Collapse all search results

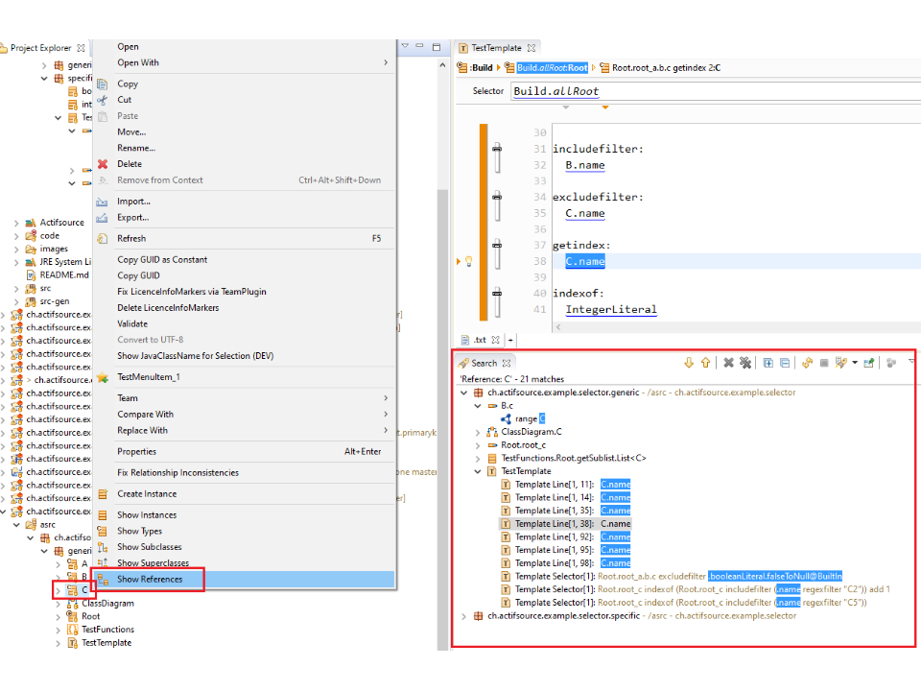784,363
